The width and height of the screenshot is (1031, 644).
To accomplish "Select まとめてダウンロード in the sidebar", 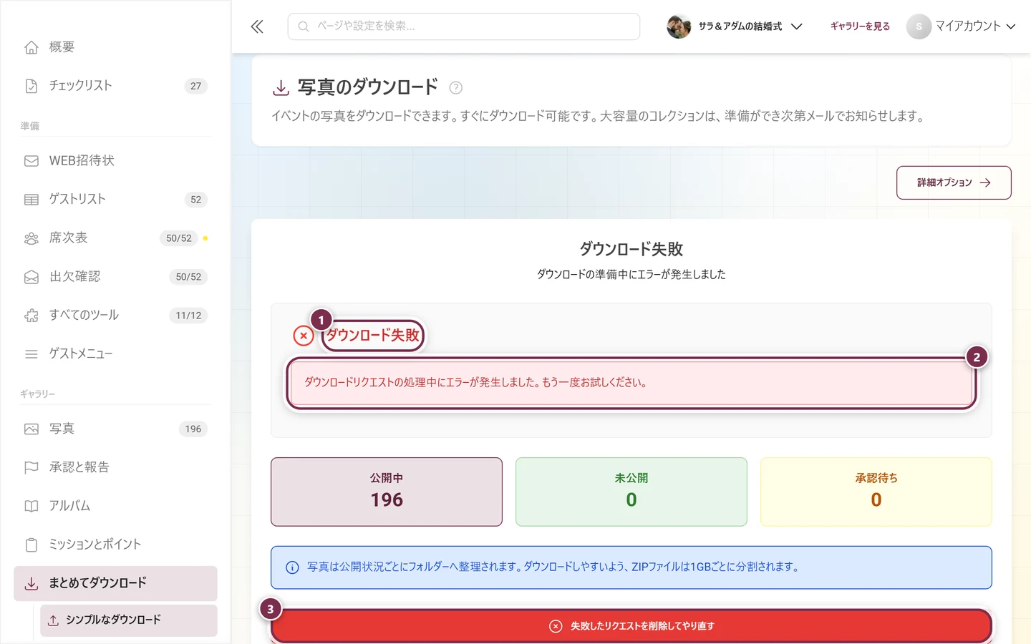I will click(115, 584).
